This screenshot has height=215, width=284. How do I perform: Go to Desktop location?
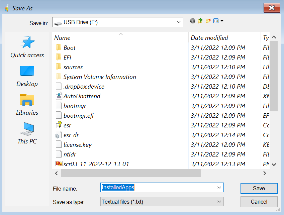tap(27, 76)
